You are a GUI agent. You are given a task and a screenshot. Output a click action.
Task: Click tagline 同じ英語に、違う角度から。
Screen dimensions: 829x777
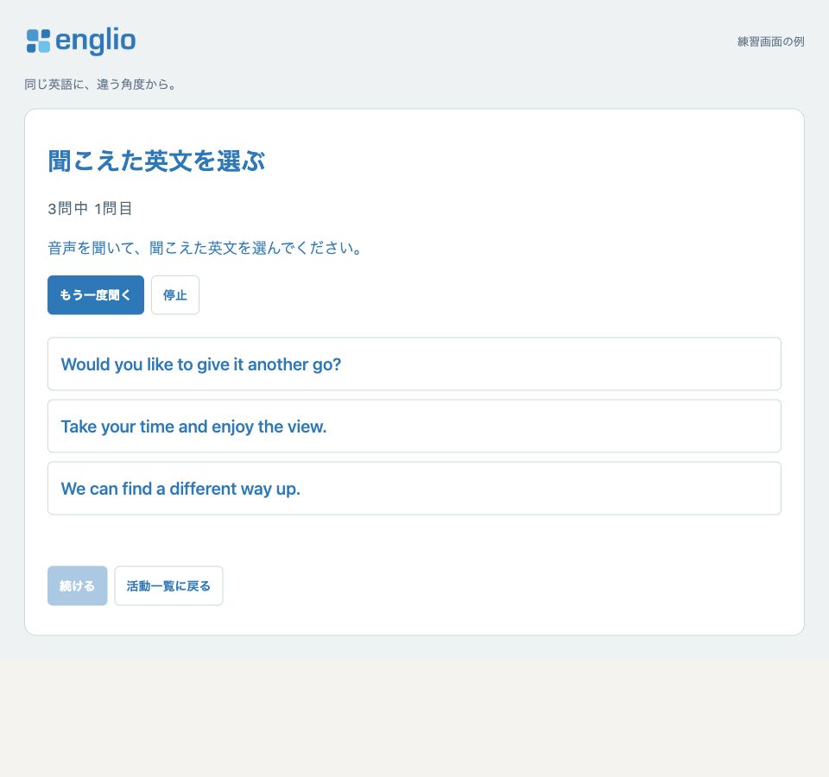100,85
